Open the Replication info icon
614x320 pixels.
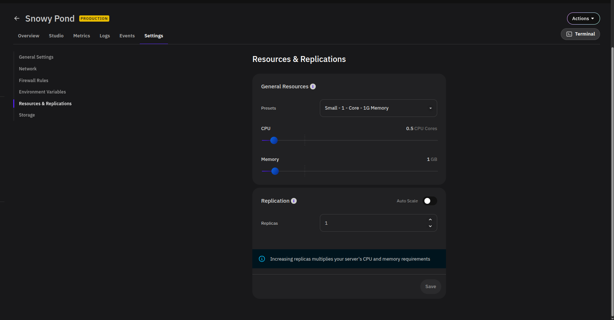point(294,201)
